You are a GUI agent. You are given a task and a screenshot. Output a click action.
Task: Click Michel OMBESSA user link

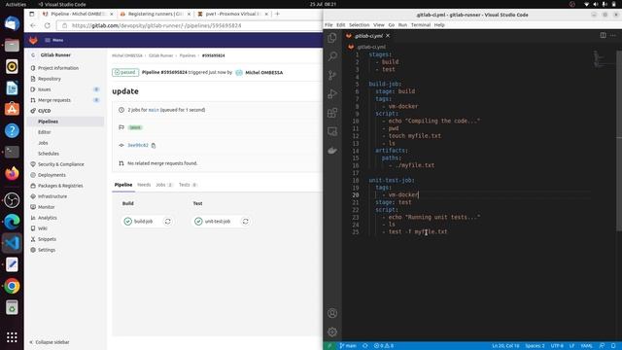(263, 73)
